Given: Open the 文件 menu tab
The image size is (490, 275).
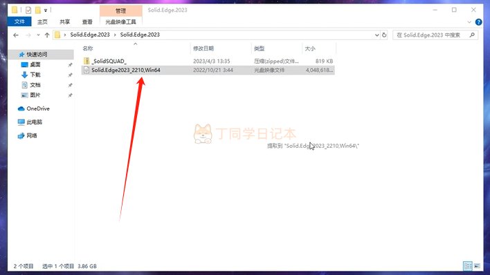Looking at the screenshot, I should point(19,21).
